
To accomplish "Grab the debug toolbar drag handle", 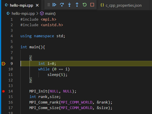I will (49, 5).
